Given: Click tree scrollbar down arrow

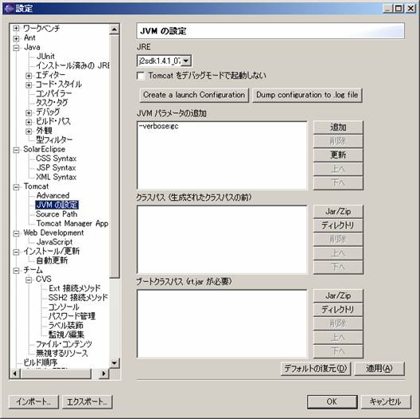Looking at the screenshot, I should (x=115, y=363).
